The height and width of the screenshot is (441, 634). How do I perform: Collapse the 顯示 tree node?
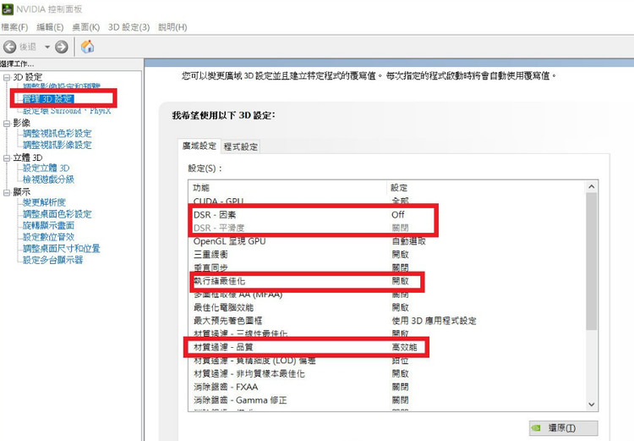pyautogui.click(x=6, y=192)
